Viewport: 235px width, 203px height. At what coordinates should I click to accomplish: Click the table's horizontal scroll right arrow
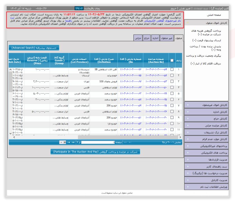180,137
